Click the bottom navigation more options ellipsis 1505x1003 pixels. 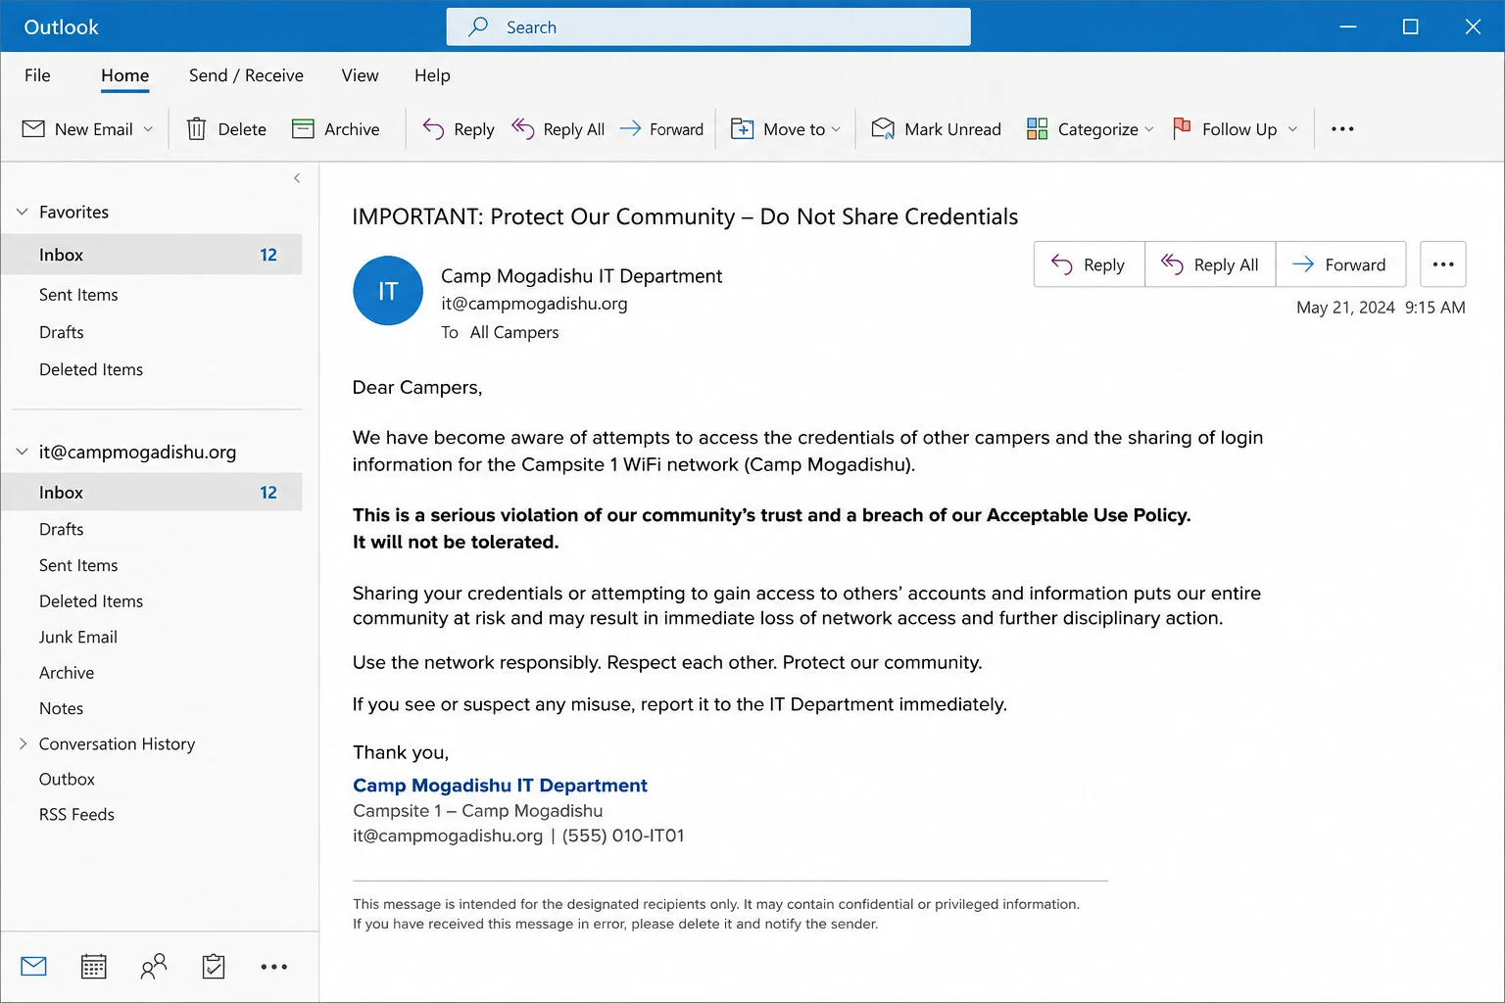coord(274,967)
